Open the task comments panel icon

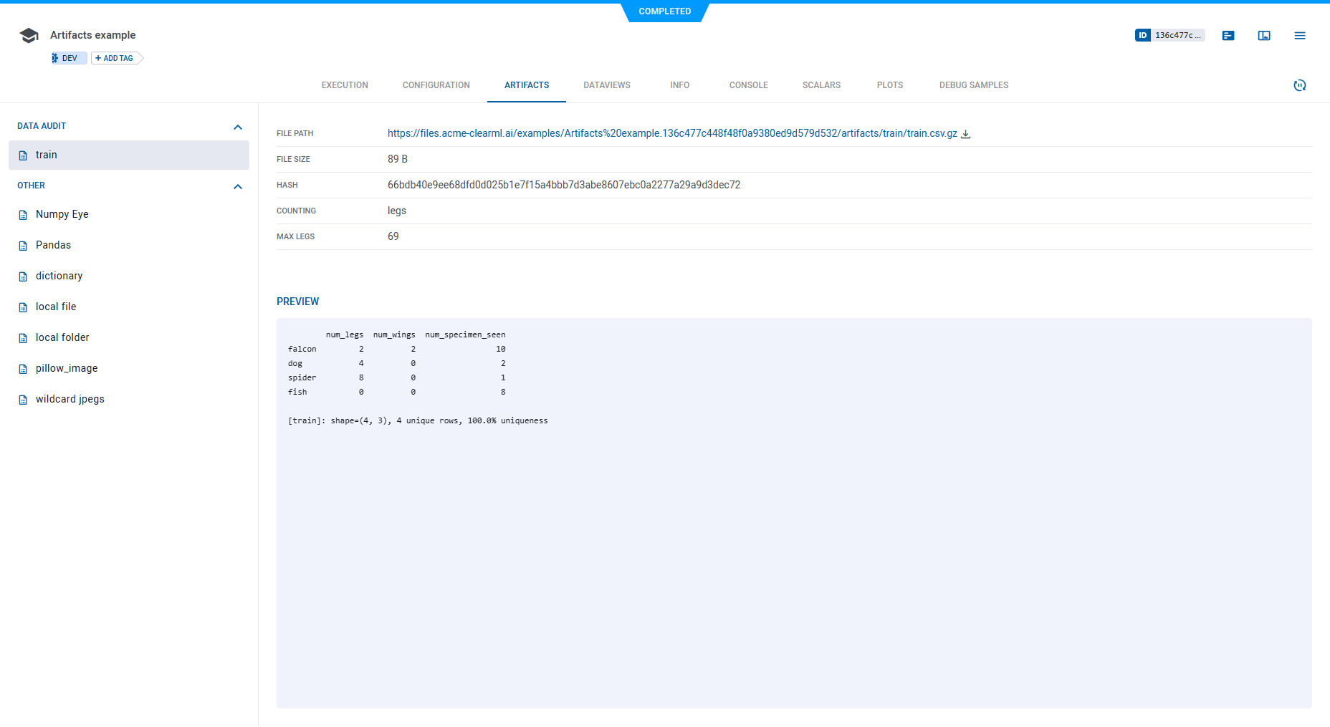tap(1228, 35)
